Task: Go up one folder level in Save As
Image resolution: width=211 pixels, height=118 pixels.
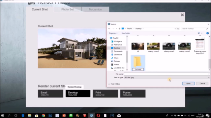Action: (119, 29)
